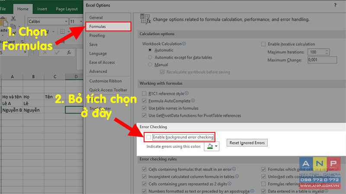The height and width of the screenshot is (194, 346).
Task: Switch to the Home ribbon tab
Action: coord(23,9)
